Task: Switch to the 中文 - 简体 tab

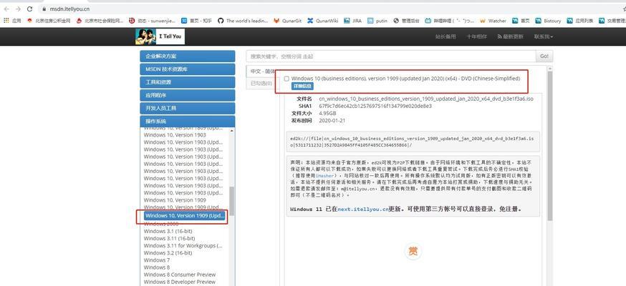Action: (263, 71)
